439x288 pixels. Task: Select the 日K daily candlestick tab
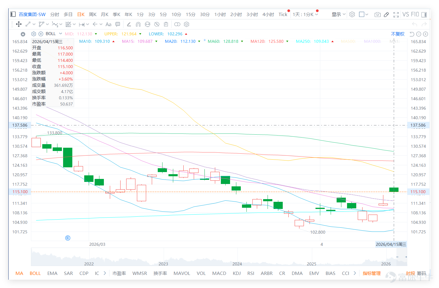tap(81, 14)
